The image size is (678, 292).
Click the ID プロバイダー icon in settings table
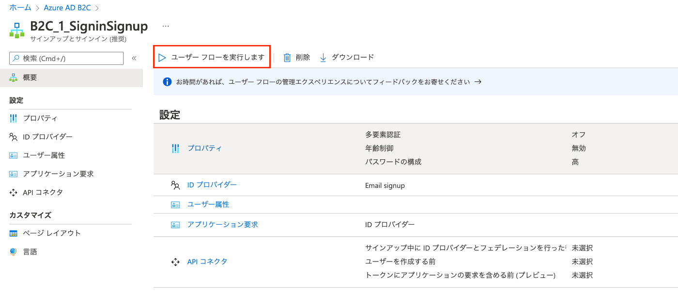coord(175,185)
